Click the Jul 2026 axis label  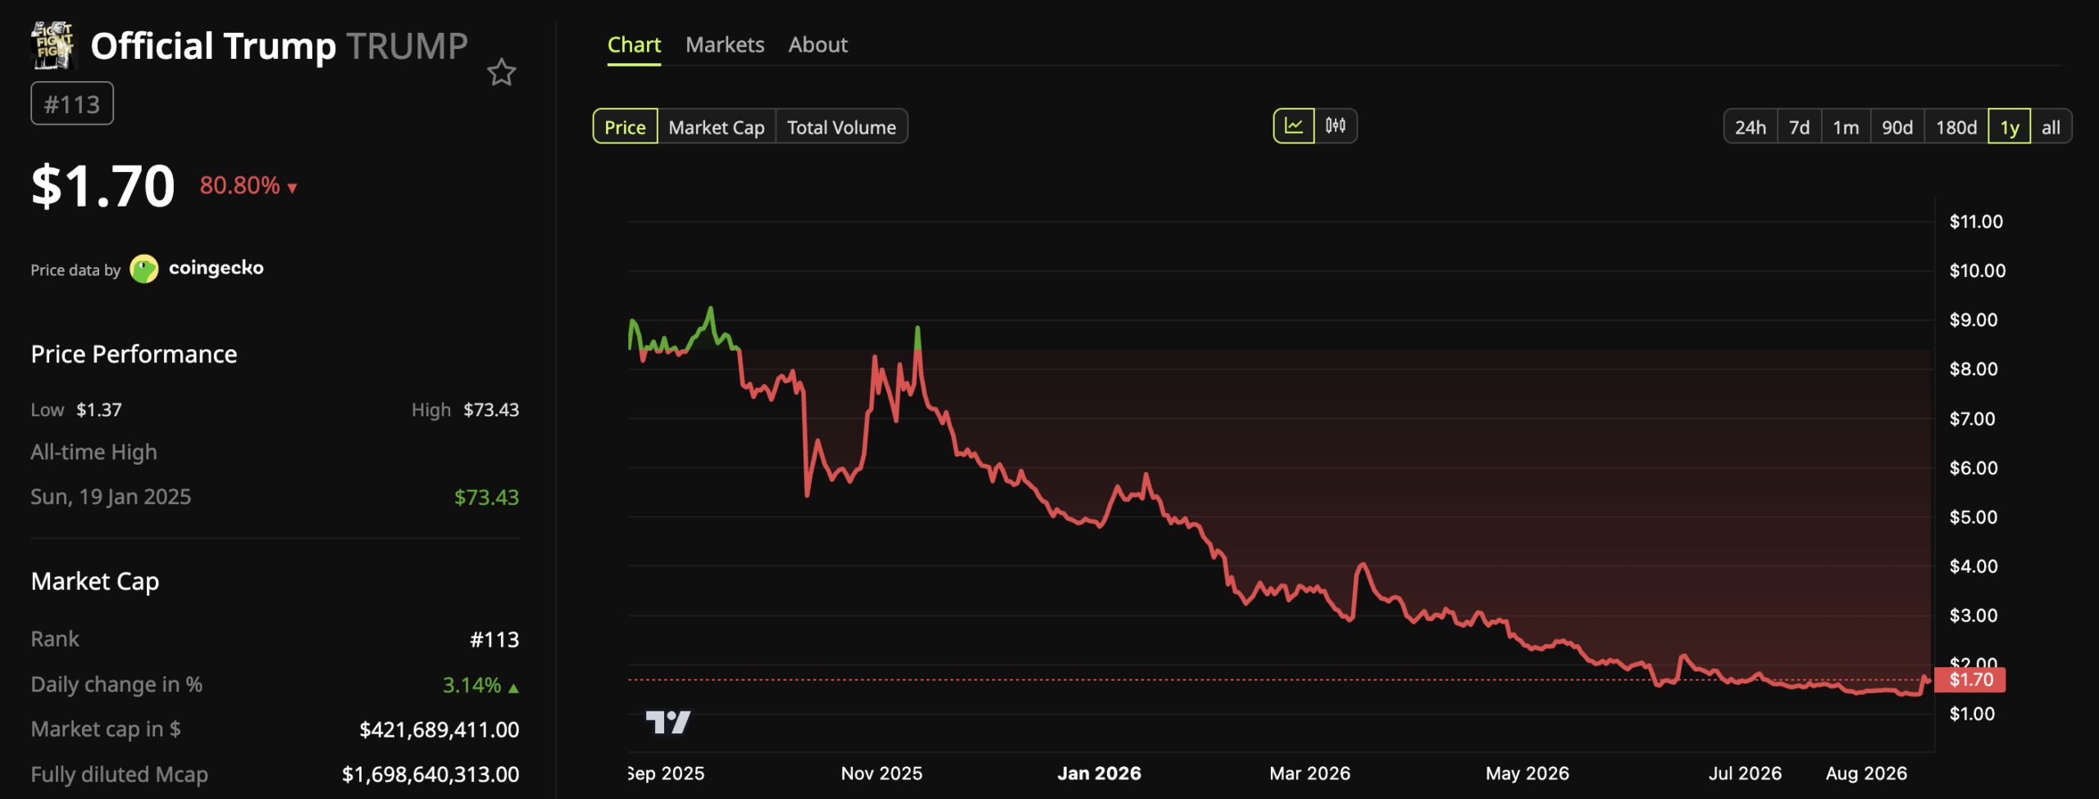(1745, 774)
